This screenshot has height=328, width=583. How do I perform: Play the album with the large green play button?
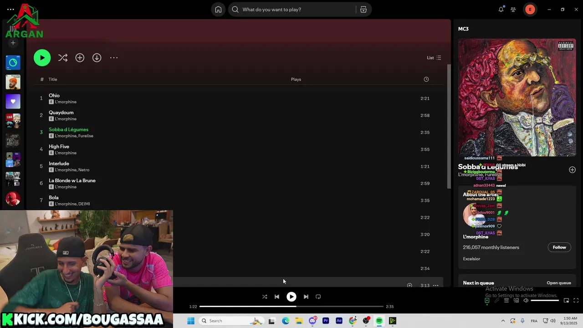[42, 58]
